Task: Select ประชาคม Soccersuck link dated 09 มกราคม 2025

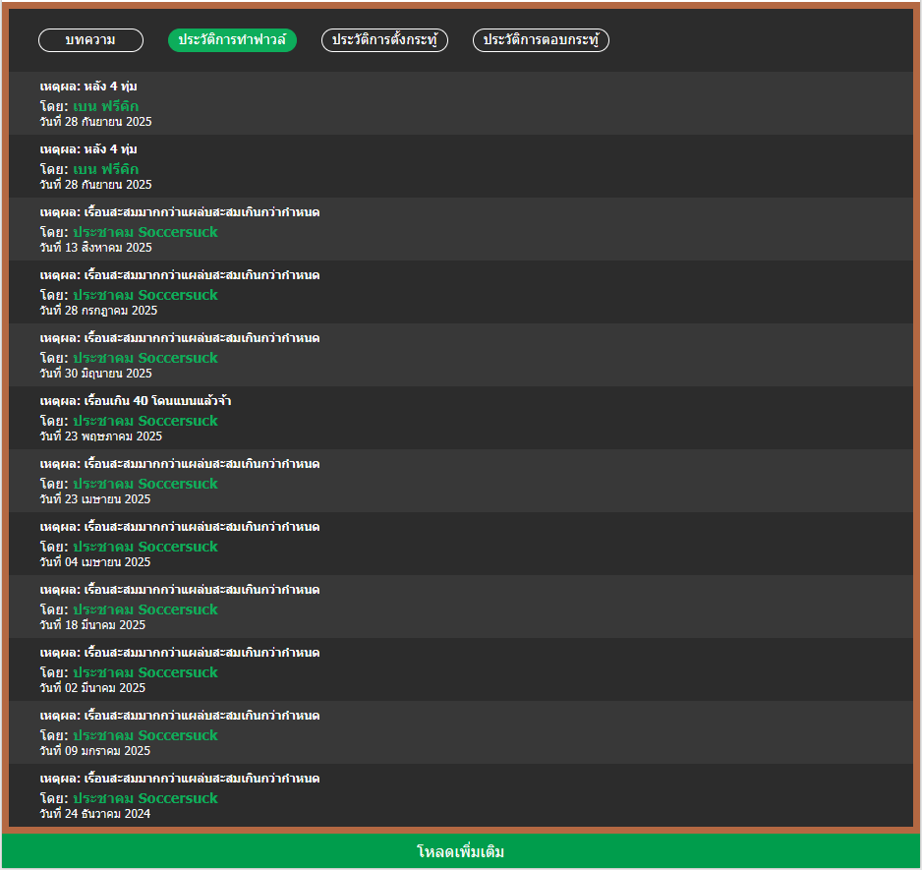Action: pos(144,735)
